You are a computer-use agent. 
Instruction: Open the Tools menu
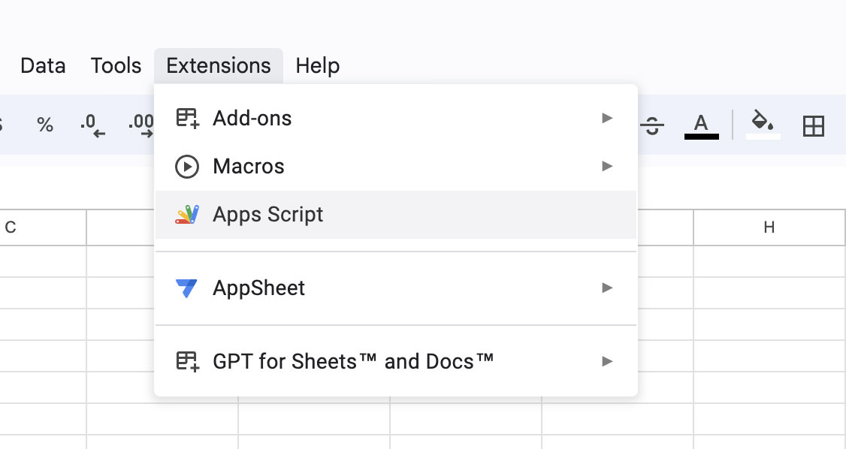click(x=116, y=66)
